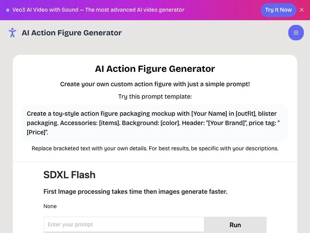The image size is (310, 233).
Task: Click the First Image processing notice
Action: pos(135,191)
